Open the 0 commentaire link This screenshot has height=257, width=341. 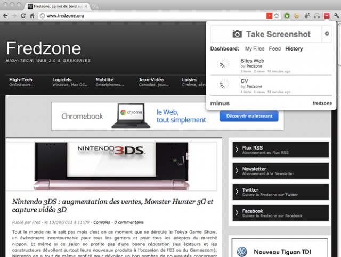click(x=129, y=222)
